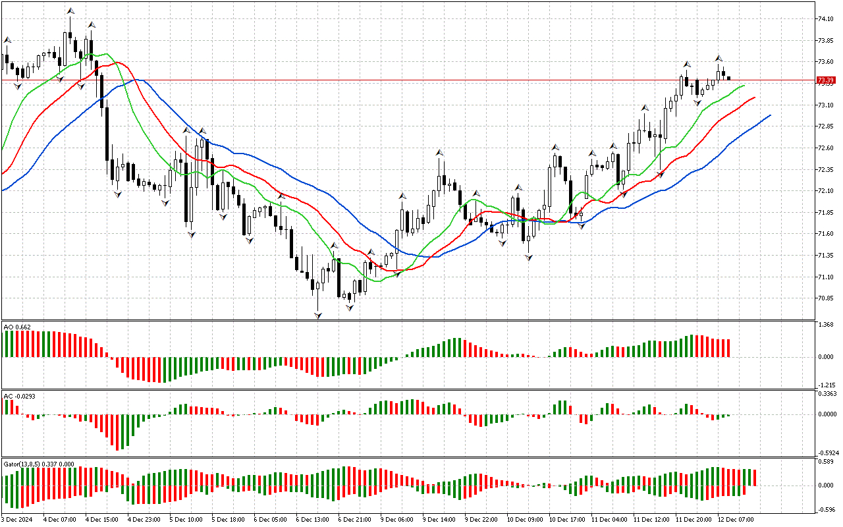Click the 0.3363 value on the AC scale

(x=827, y=394)
